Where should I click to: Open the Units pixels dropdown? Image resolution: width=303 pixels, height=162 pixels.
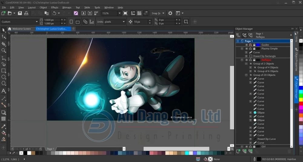tap(124, 22)
